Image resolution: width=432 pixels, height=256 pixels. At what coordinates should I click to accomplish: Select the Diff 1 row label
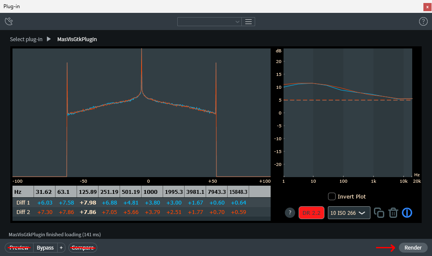(23, 203)
